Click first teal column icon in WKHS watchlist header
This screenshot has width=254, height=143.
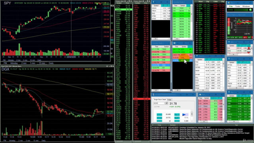[164, 6]
